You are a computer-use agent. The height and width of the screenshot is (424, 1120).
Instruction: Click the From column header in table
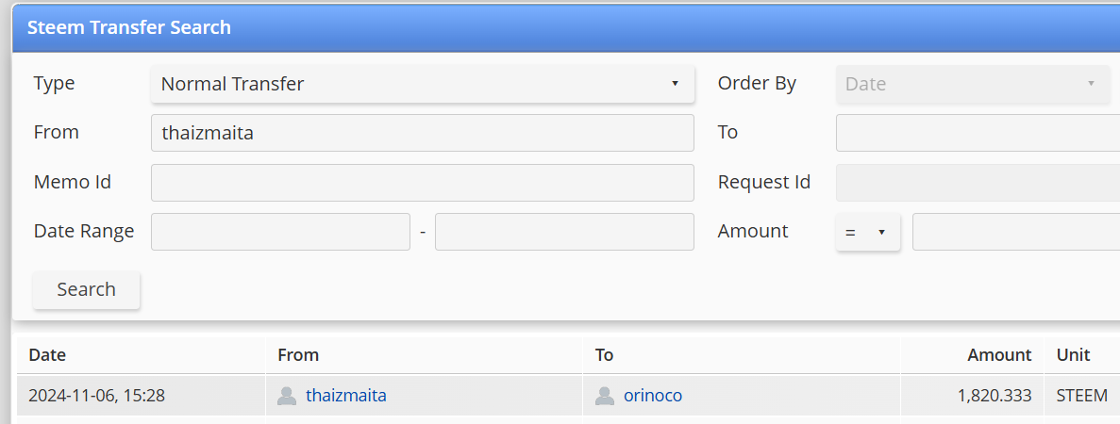point(298,355)
